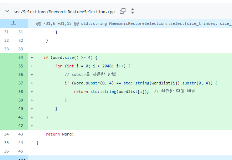Click old line number 34
232x160 pixels.
point(6,134)
